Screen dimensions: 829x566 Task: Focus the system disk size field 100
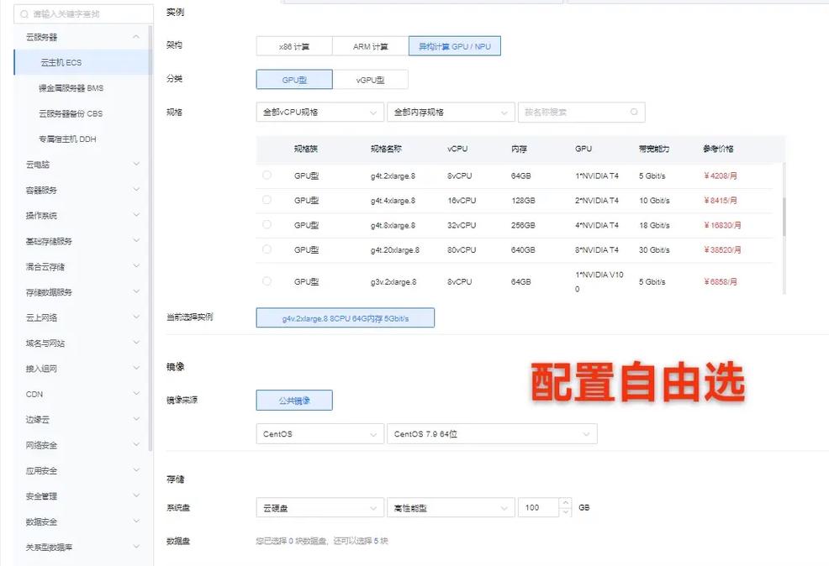coord(538,507)
